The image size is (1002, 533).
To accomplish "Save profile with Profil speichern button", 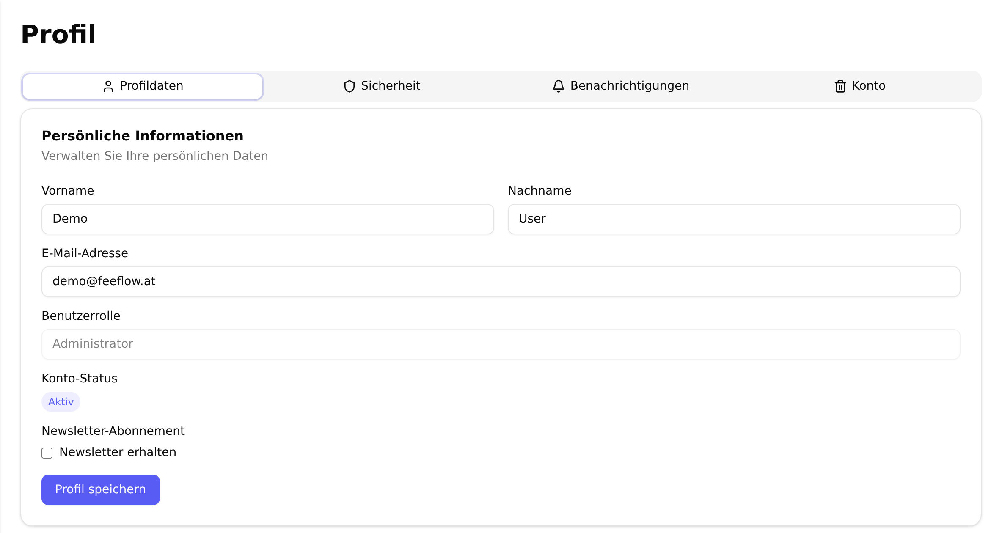I will click(x=101, y=489).
